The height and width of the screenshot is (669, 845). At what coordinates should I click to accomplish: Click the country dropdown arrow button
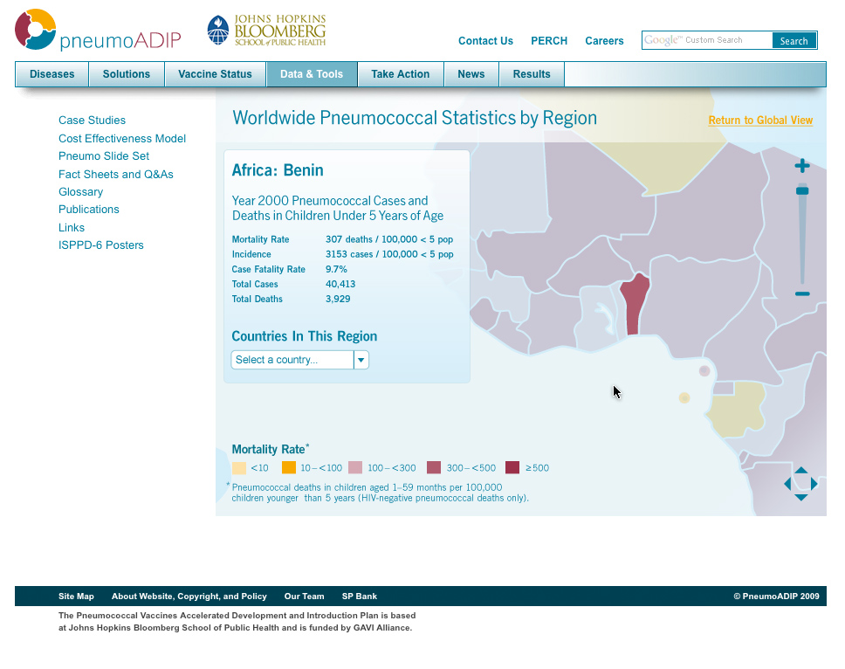click(x=361, y=360)
